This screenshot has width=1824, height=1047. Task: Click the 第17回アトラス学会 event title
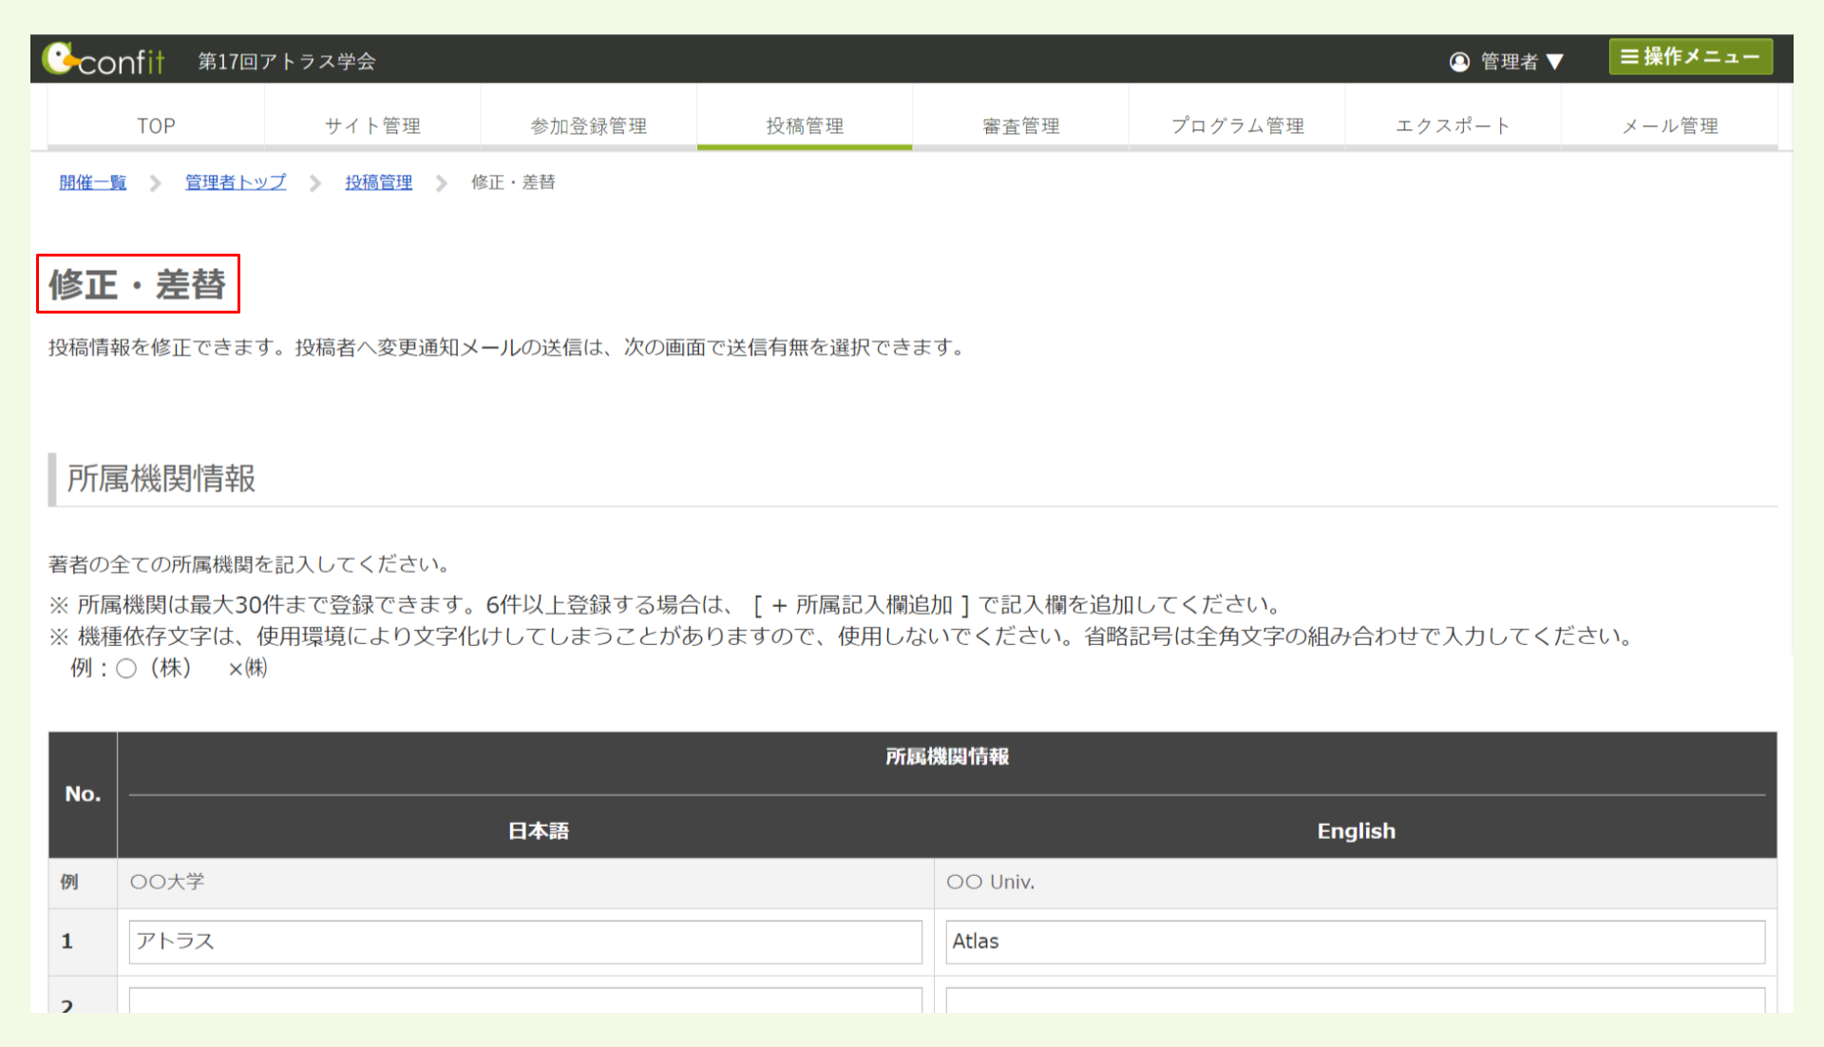[x=287, y=59]
